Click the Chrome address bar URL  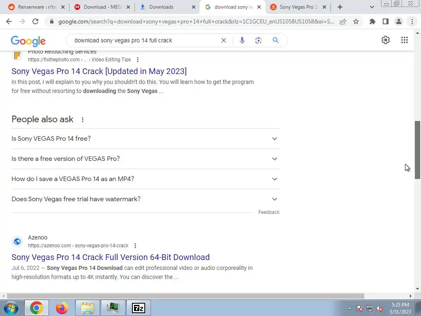pyautogui.click(x=196, y=21)
